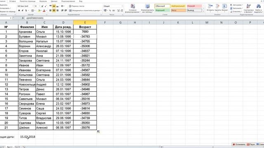Image resolution: width=264 pixels, height=148 pixels.
Task: Switch to the Данные ribbon tab
Action: tap(54, 1)
